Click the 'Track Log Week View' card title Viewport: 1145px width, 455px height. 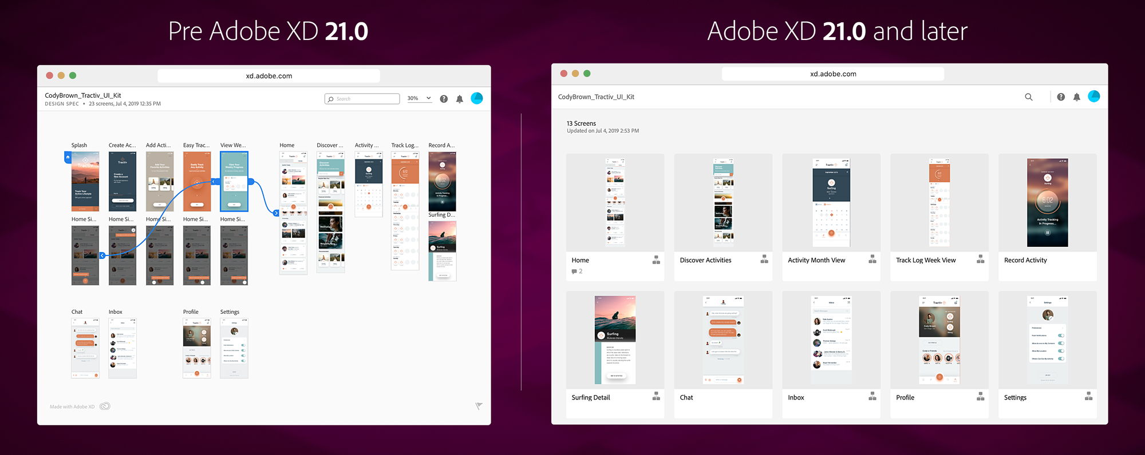tap(926, 260)
